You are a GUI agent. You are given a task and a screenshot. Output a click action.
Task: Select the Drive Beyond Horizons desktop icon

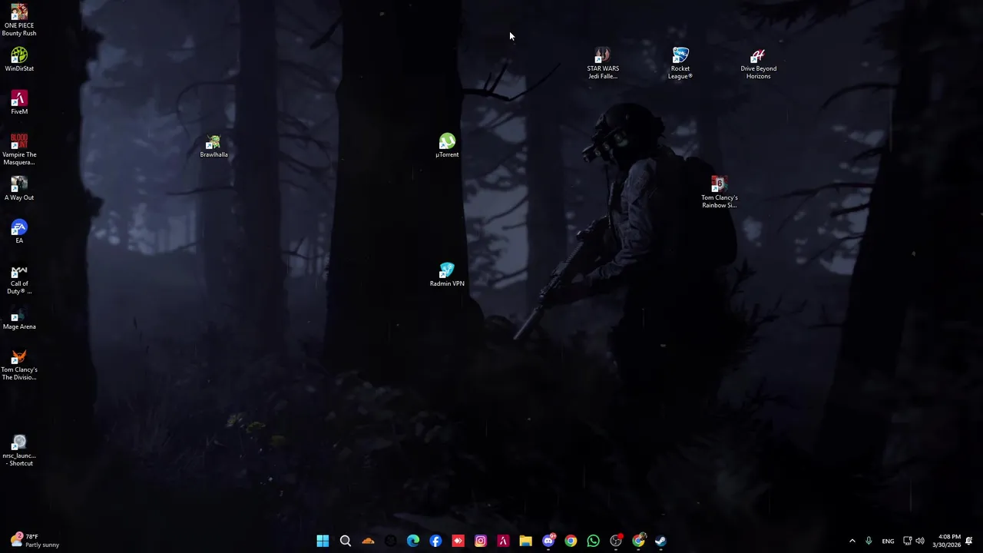[x=758, y=63]
